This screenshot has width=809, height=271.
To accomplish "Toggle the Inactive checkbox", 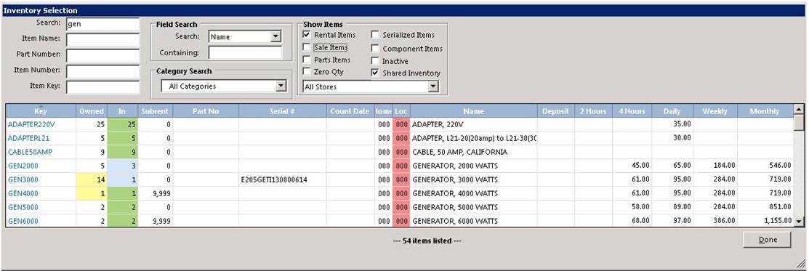I will [374, 60].
